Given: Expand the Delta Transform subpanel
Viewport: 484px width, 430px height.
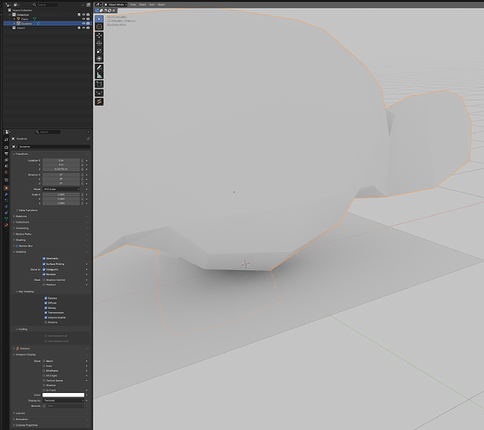Looking at the screenshot, I should coord(28,210).
